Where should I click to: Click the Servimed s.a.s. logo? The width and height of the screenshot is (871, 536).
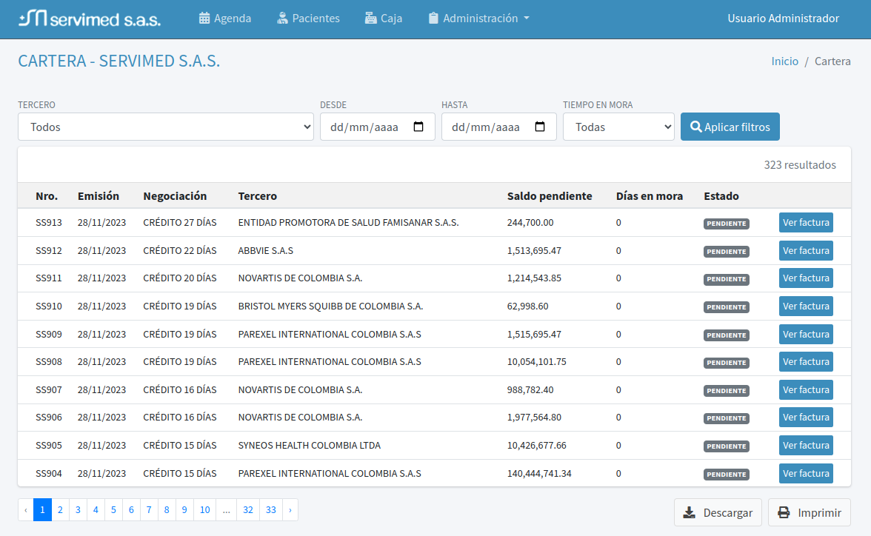coord(90,19)
